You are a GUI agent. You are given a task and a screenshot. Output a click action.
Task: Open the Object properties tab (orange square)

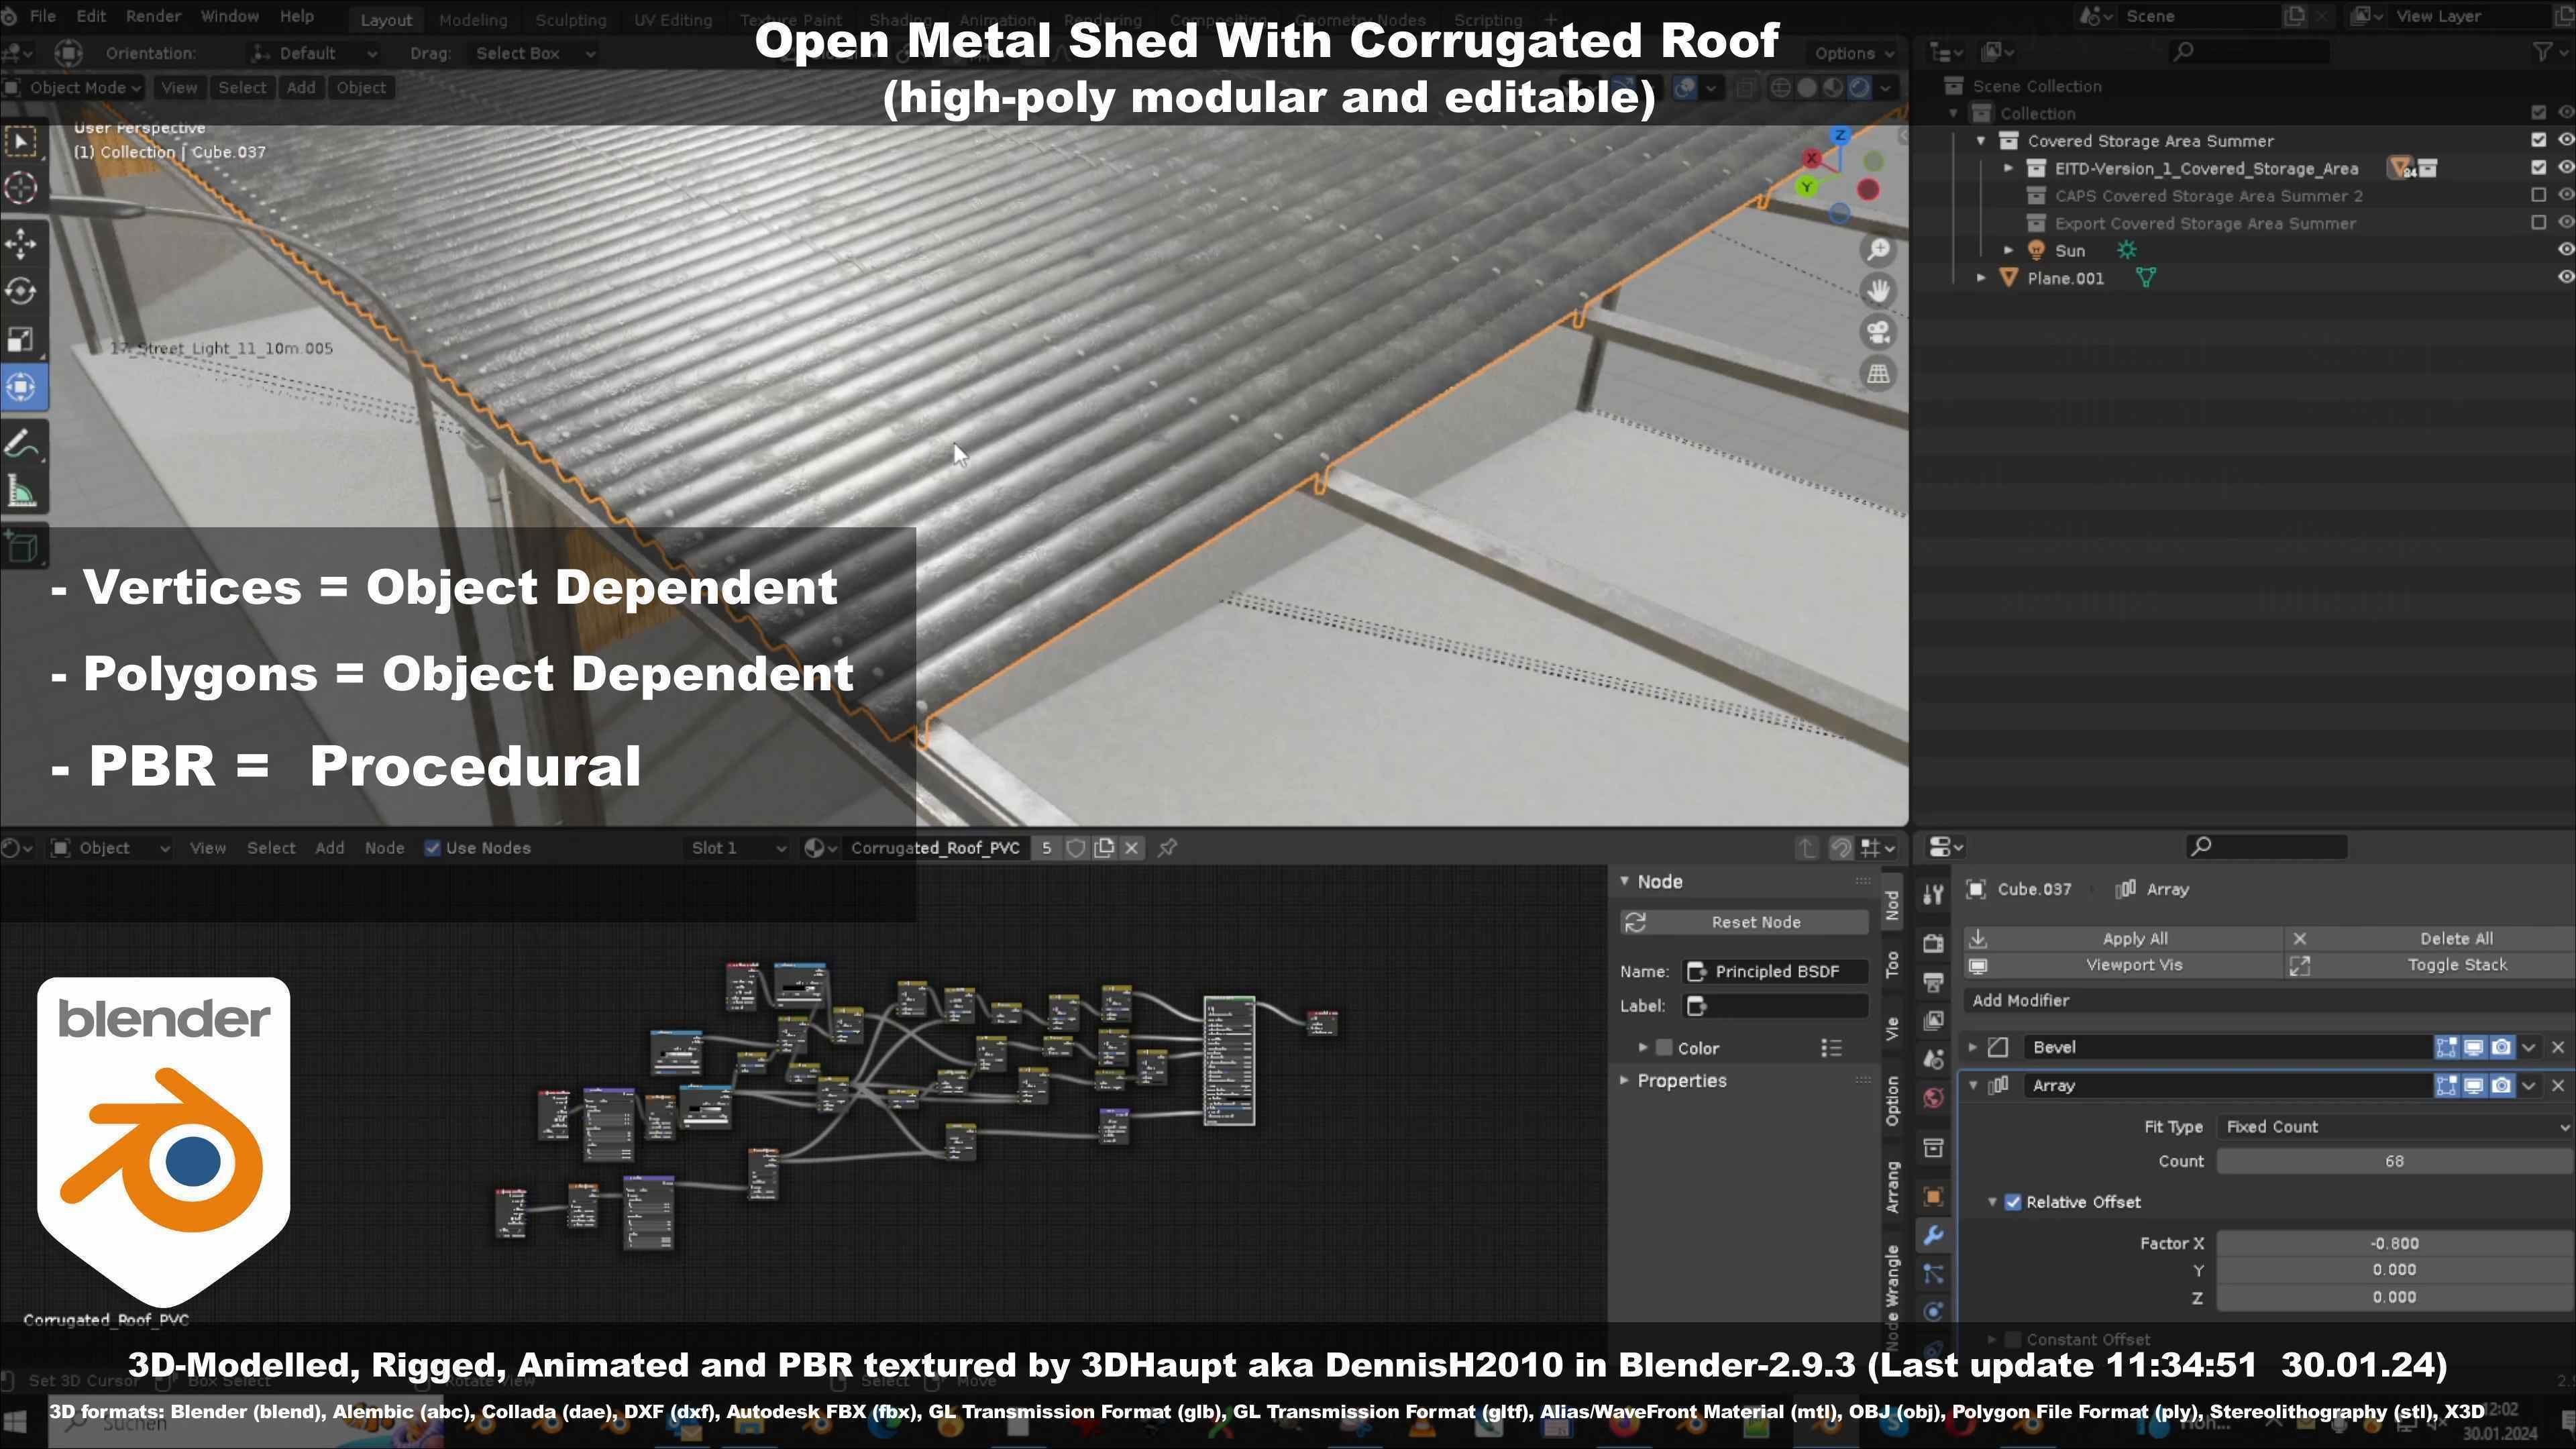(1933, 1196)
